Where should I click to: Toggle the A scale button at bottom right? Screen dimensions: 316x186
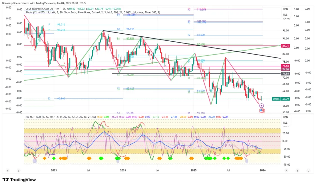pos(287,170)
